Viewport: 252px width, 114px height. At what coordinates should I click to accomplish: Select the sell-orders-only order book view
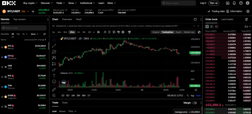pyautogui.click(x=217, y=27)
